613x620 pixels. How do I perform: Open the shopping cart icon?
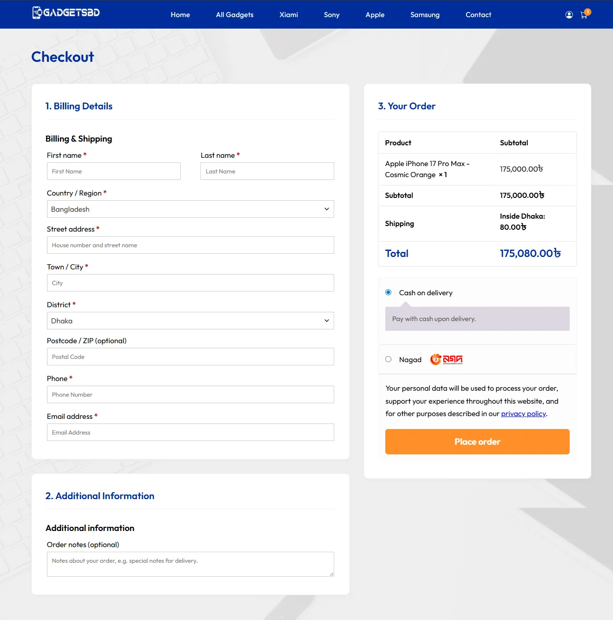(584, 15)
